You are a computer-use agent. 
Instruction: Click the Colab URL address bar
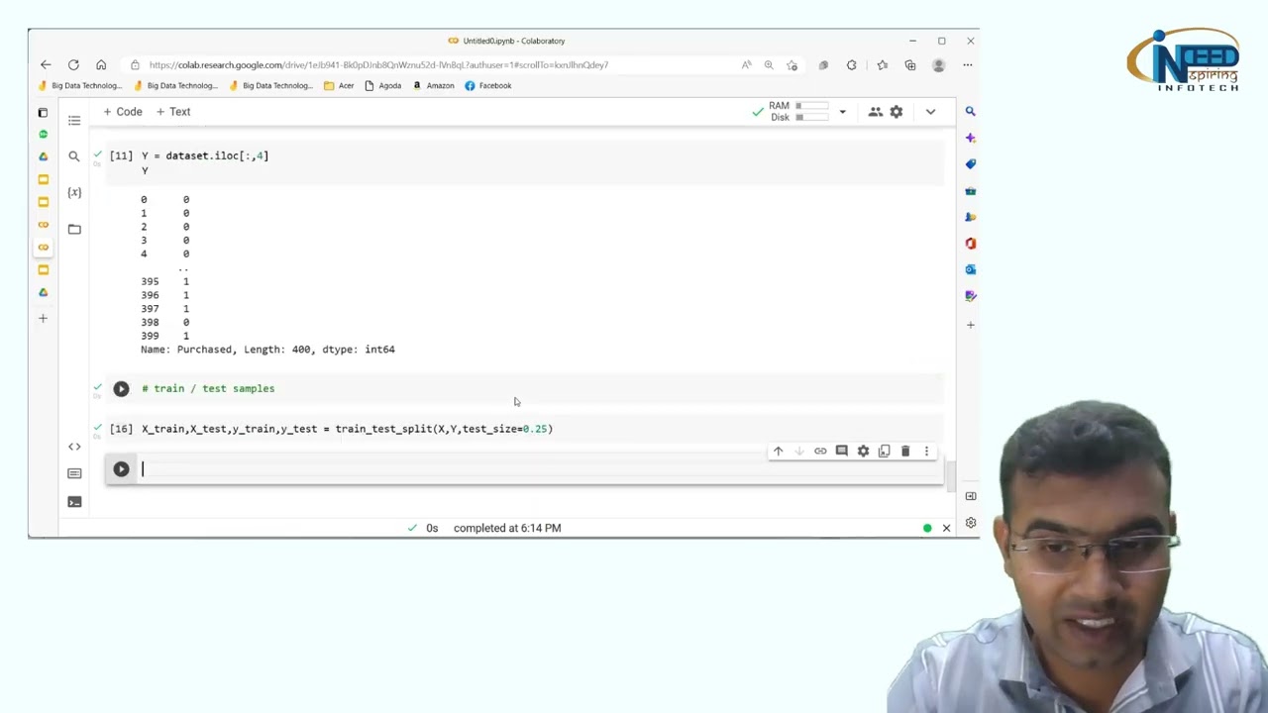click(x=378, y=65)
